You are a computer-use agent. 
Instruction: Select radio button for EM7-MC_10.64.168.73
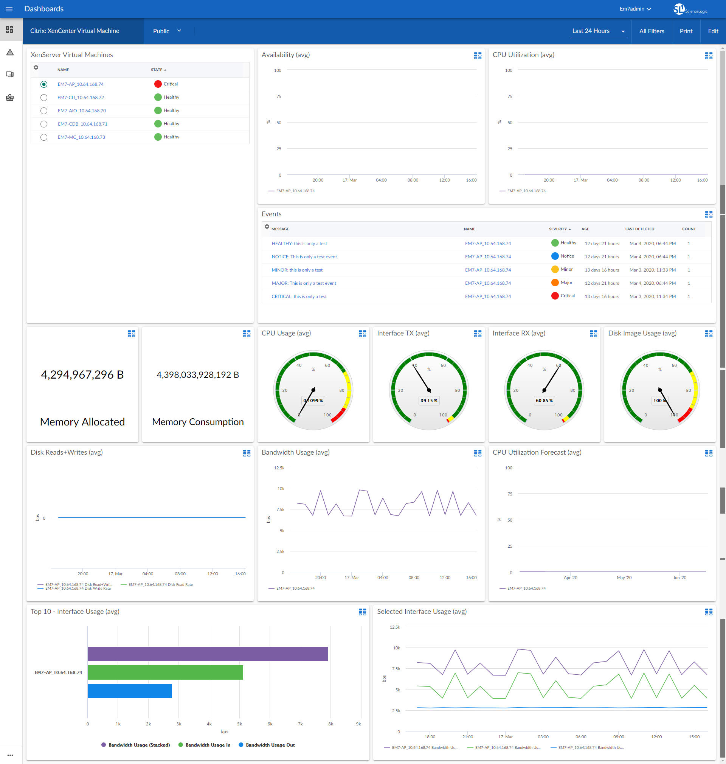click(44, 137)
